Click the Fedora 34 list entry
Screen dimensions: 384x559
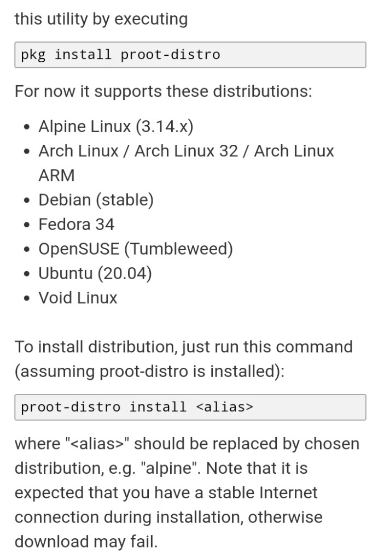(x=76, y=225)
